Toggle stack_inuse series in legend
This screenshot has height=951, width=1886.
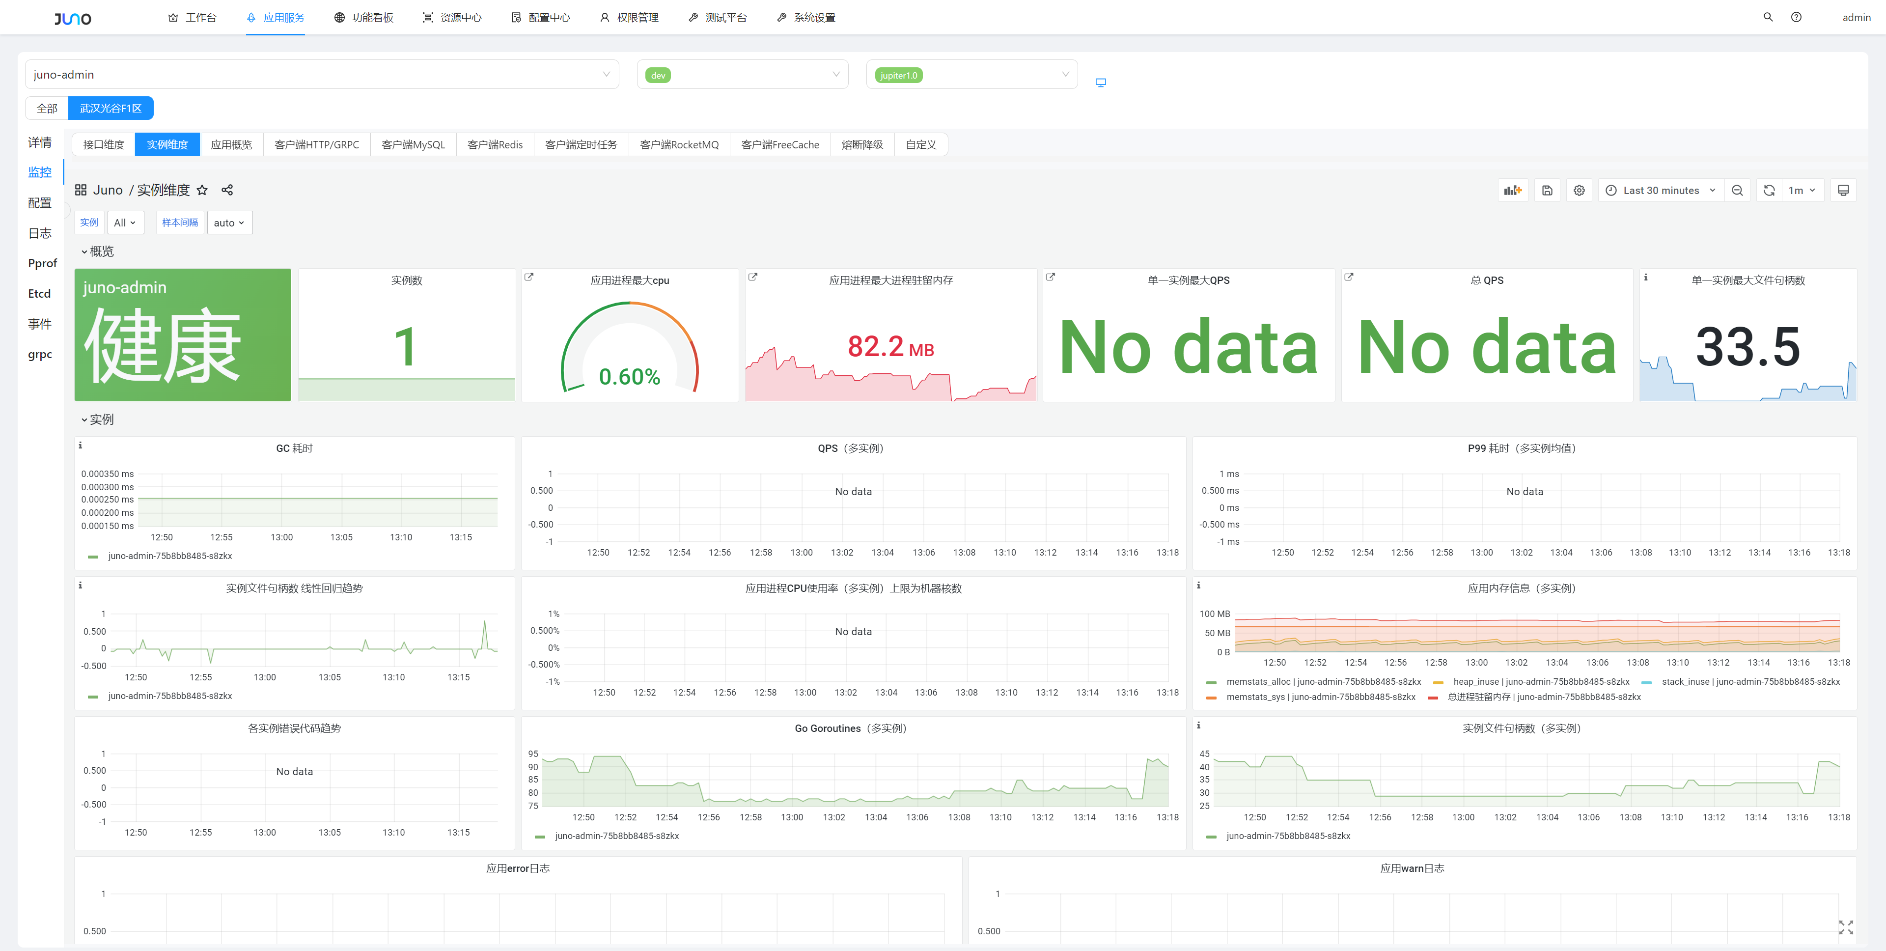(x=1750, y=682)
